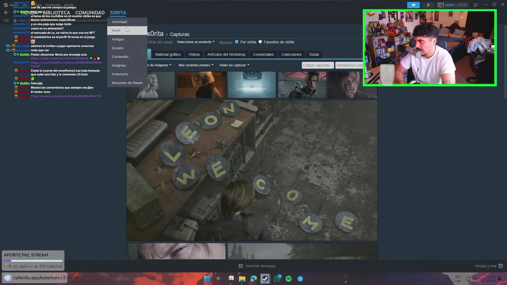Open WhatsApp from taskbar
Viewport: 507px width, 285px height.
277,279
